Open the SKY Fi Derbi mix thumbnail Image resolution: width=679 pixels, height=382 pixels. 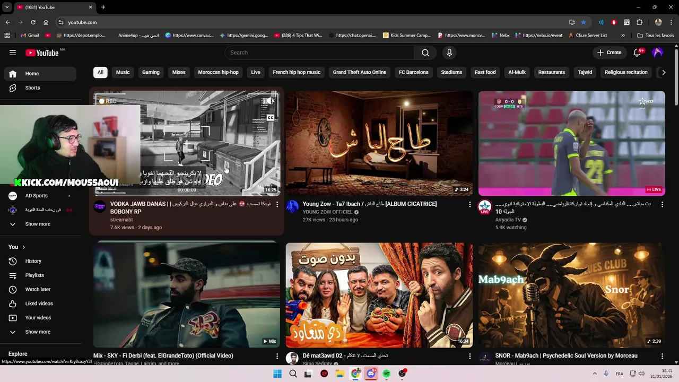click(187, 295)
